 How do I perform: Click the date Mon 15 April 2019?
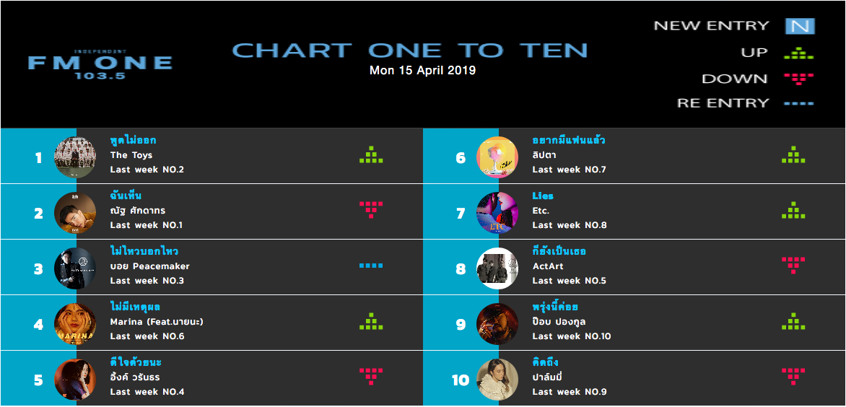[x=422, y=71]
